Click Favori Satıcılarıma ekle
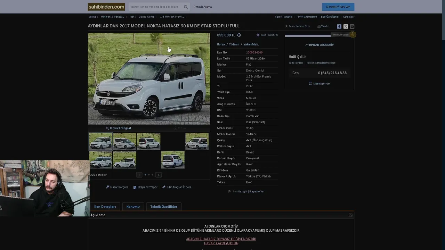This screenshot has height=250, width=445. tap(321, 63)
